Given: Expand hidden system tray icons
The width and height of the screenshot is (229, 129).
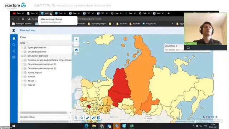Looking at the screenshot, I should (193, 126).
